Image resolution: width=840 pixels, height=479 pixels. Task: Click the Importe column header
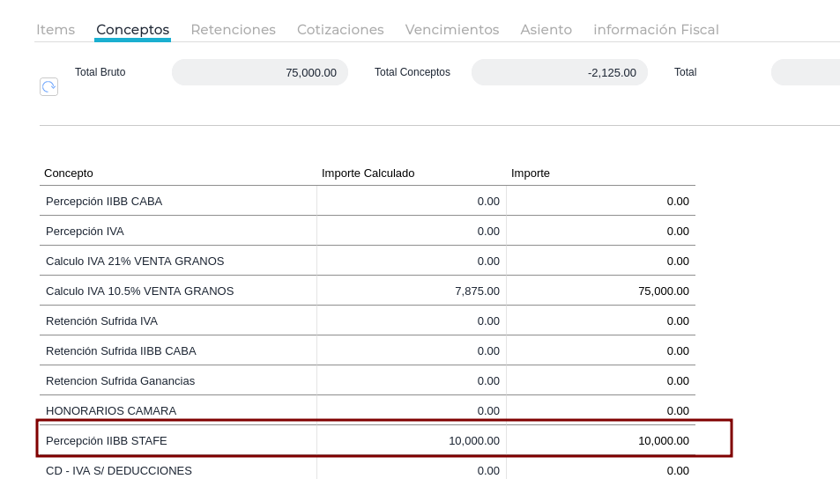[x=531, y=173]
